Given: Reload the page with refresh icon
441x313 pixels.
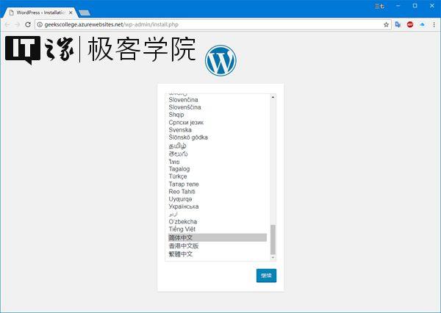Looking at the screenshot, I should (x=28, y=25).
